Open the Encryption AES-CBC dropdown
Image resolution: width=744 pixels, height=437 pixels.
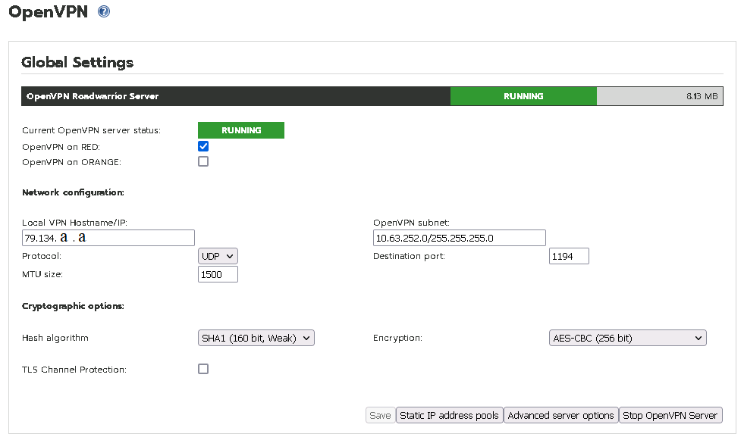[x=628, y=338]
